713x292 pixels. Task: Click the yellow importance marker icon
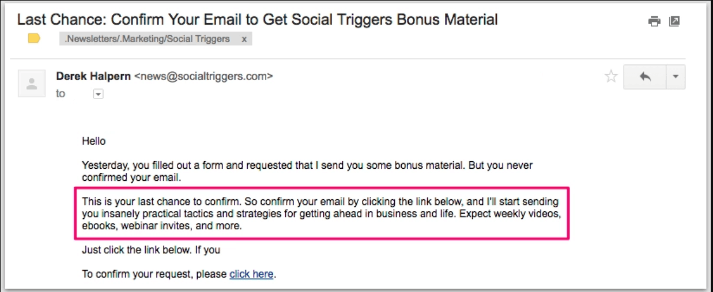pos(34,39)
